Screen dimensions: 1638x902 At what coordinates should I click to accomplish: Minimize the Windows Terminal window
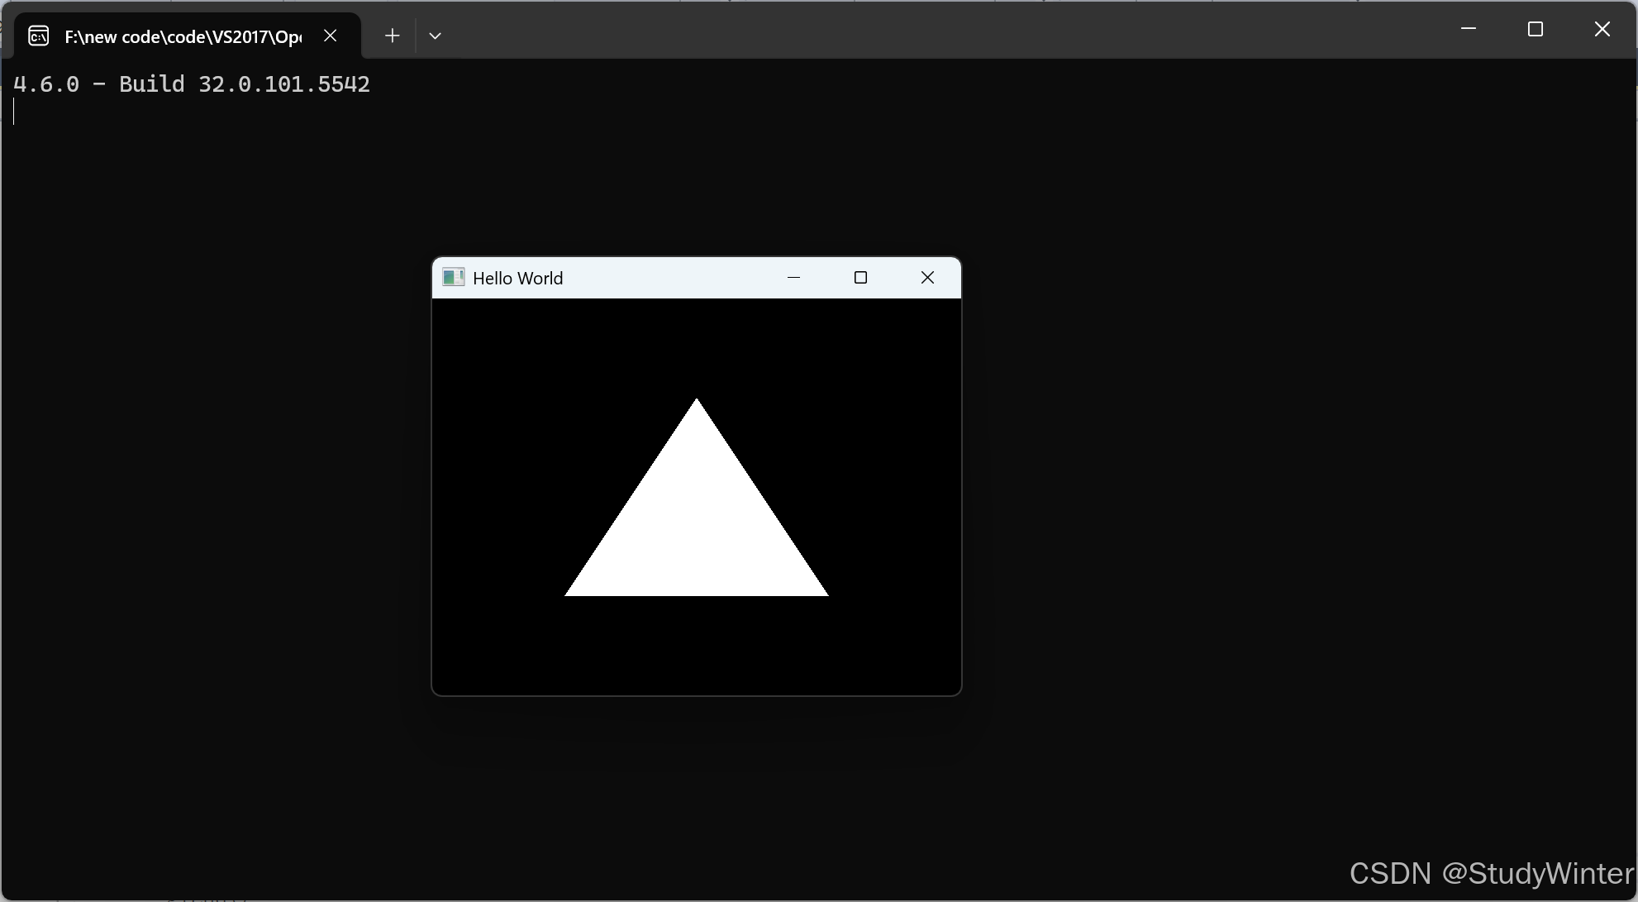coord(1468,28)
